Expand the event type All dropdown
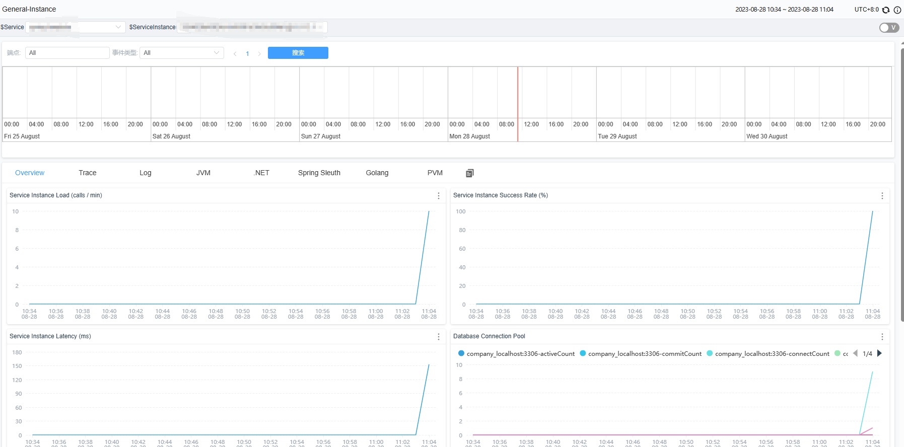Viewport: 904px width, 447px height. pos(182,53)
